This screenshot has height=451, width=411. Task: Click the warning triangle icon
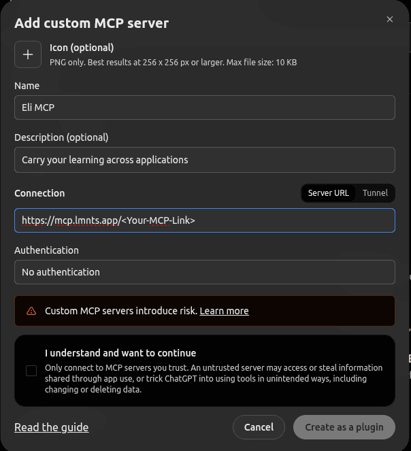31,311
